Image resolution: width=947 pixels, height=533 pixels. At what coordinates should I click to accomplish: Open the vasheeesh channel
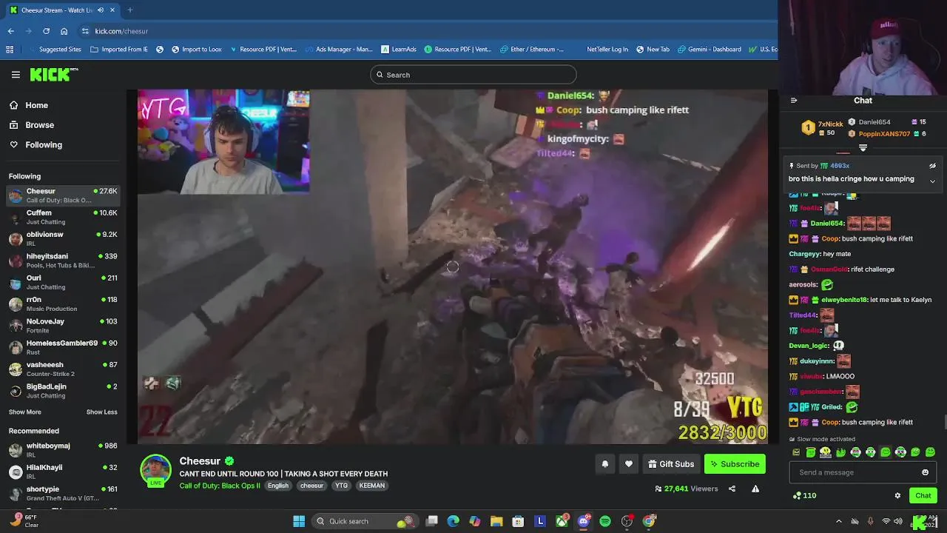(x=63, y=369)
